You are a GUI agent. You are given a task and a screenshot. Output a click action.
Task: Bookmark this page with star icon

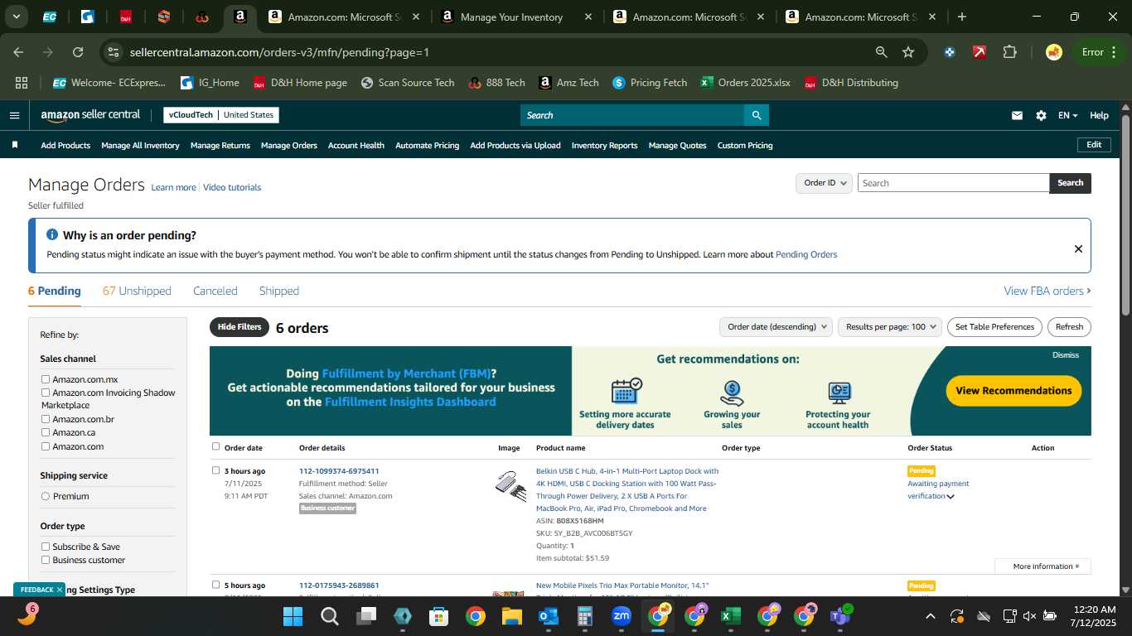(908, 52)
